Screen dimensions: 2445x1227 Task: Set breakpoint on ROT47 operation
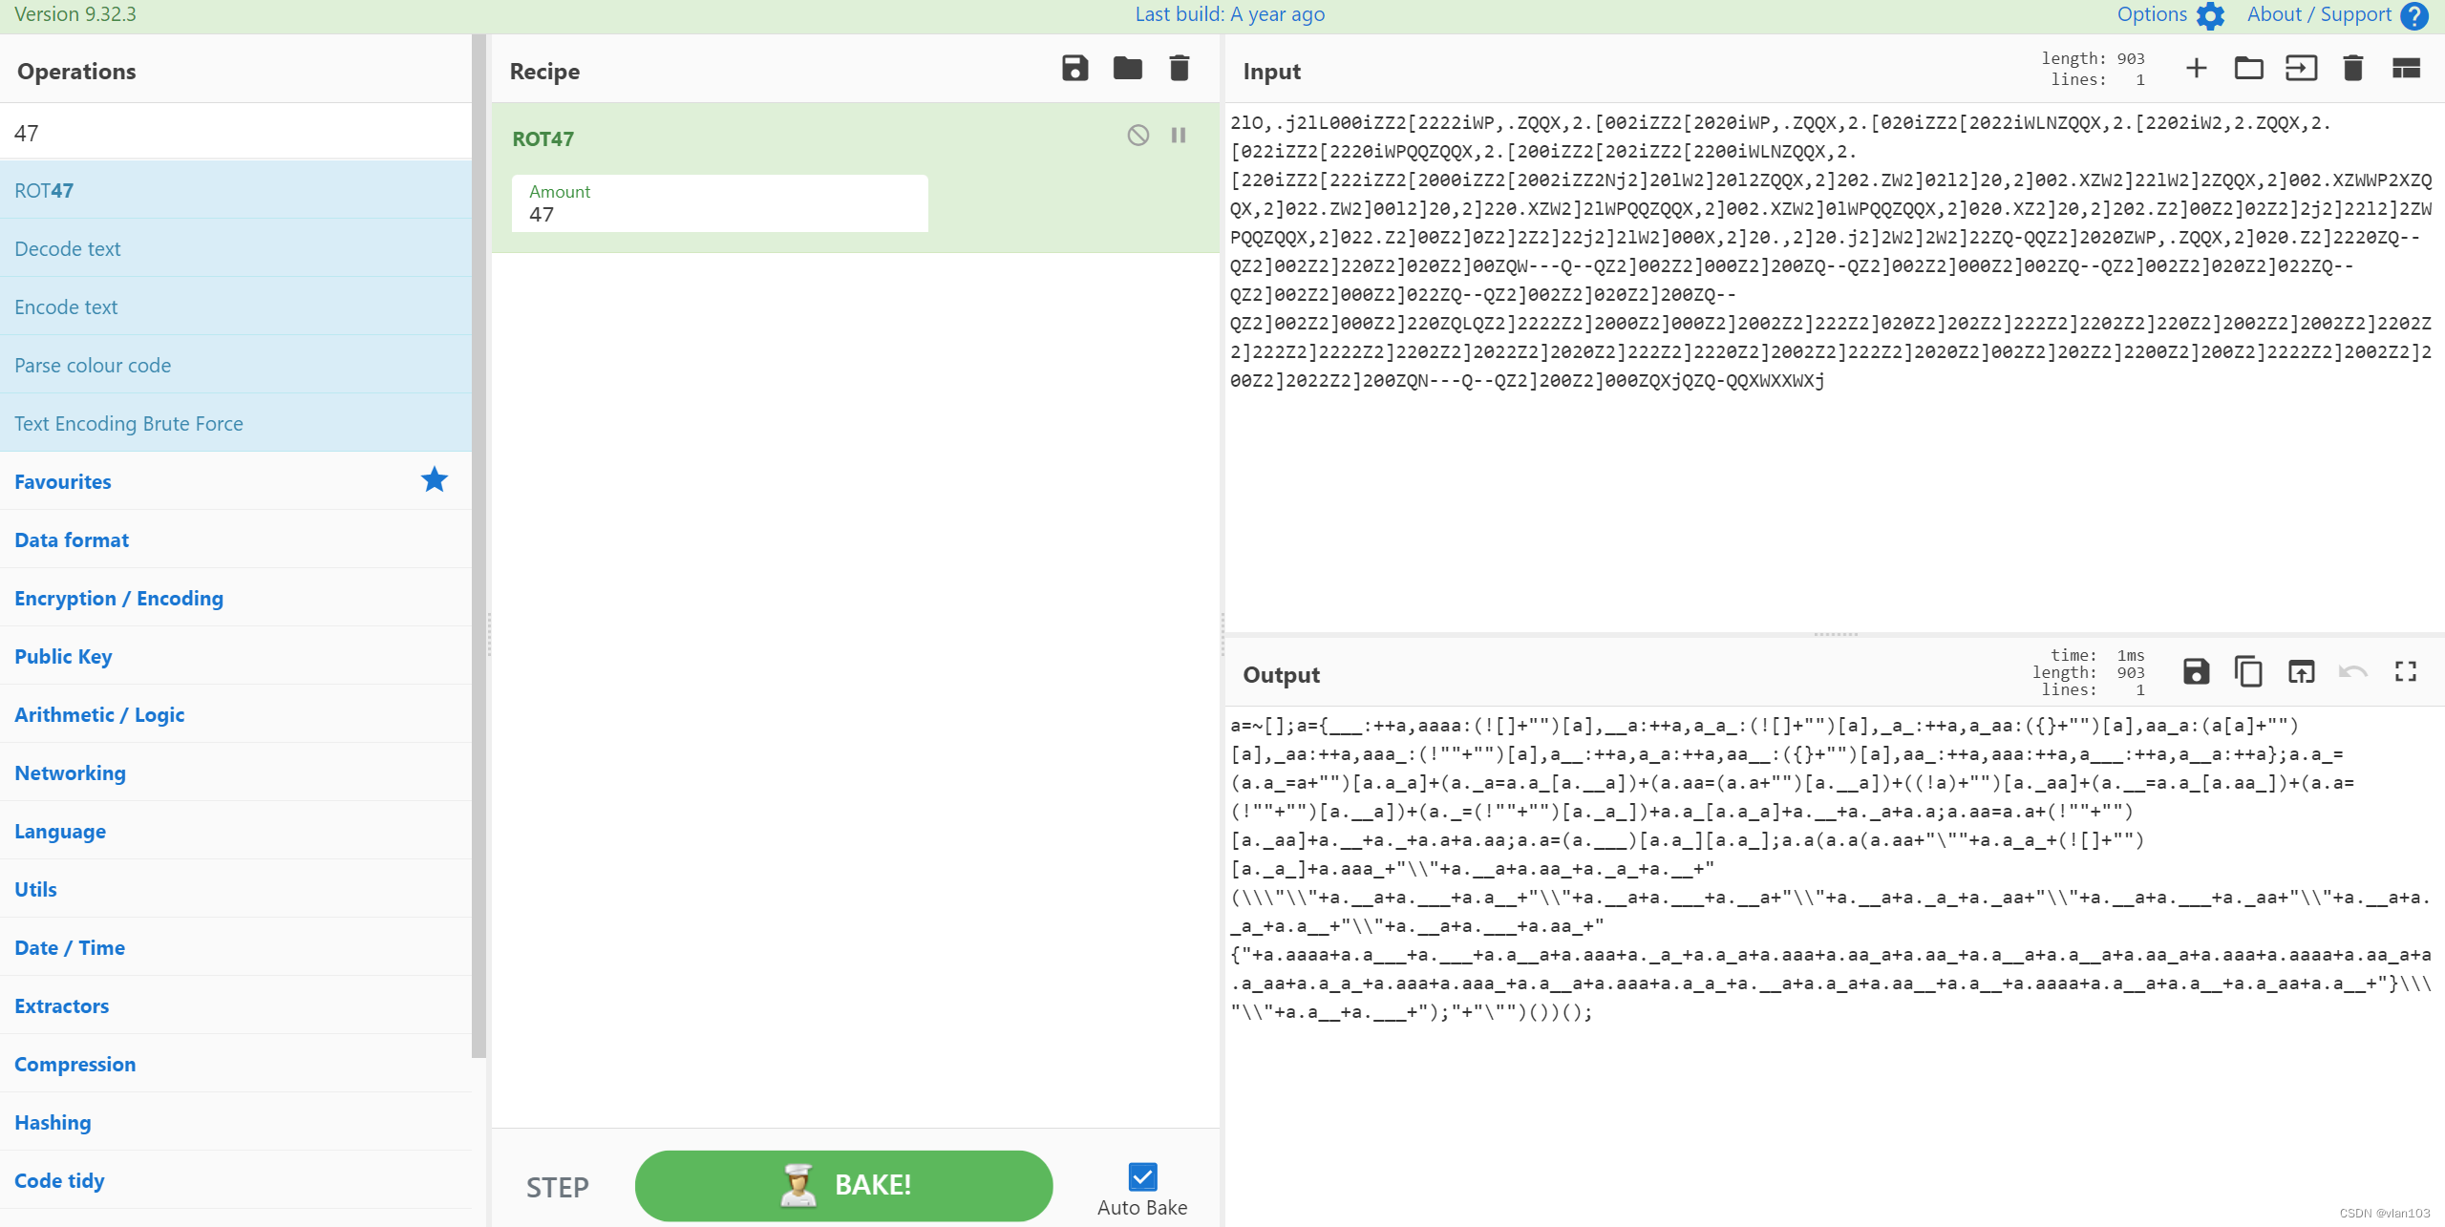[x=1179, y=135]
